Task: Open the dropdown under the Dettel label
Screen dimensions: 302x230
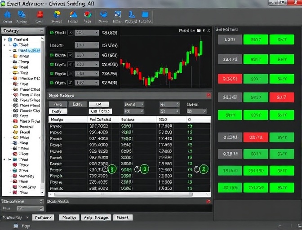Action: (197, 111)
